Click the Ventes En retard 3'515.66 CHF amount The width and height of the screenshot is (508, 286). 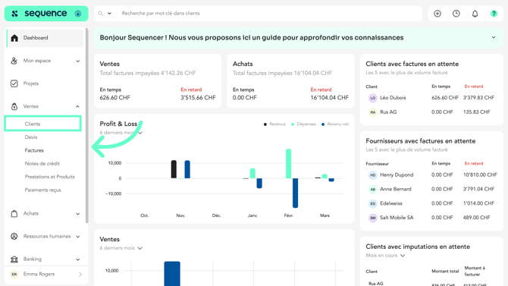coord(198,98)
